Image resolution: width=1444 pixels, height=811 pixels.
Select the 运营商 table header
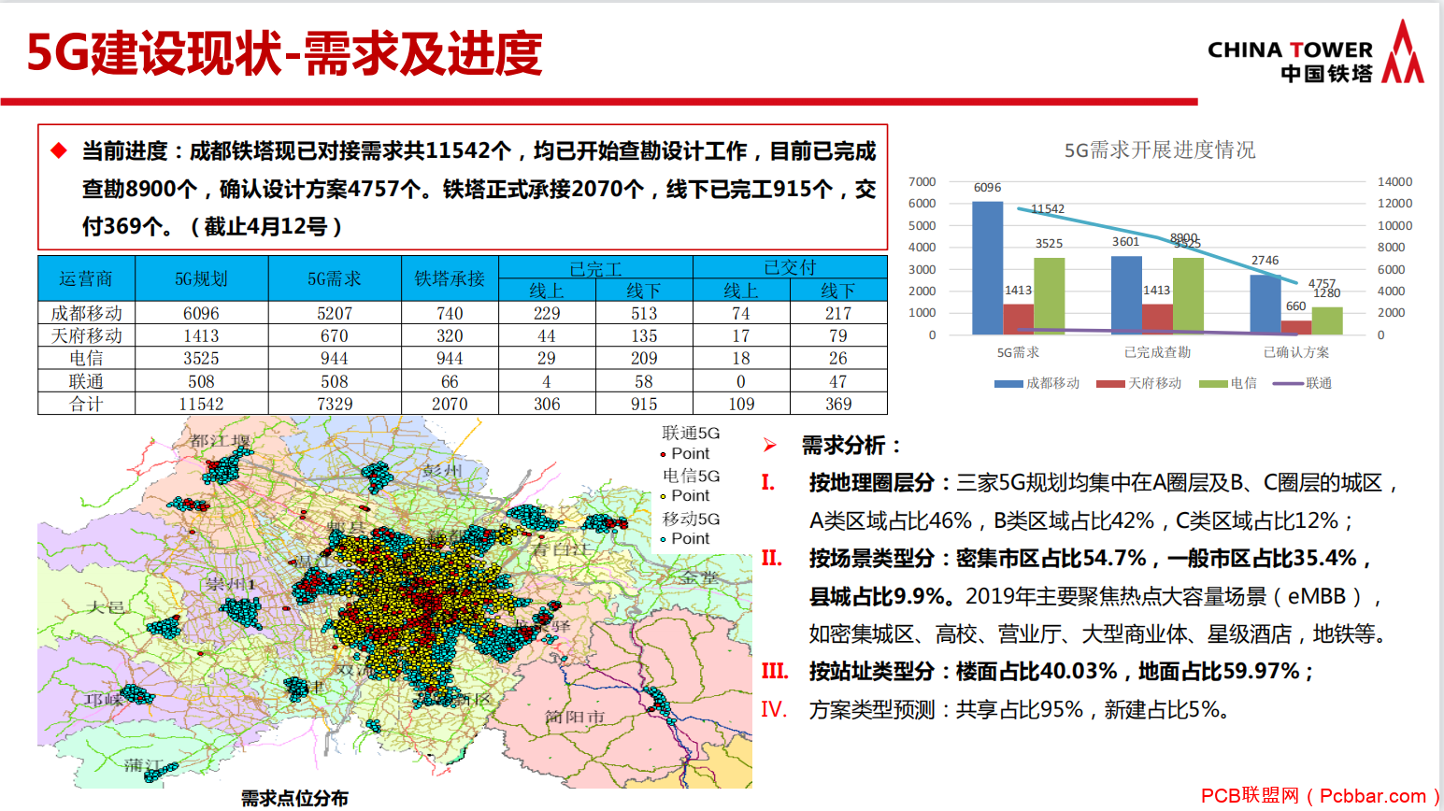pos(86,278)
